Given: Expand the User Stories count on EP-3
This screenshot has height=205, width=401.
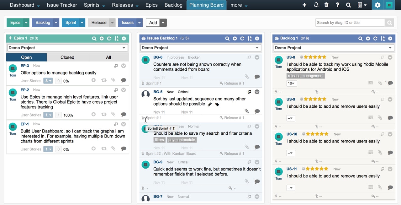Looking at the screenshot, I should click(48, 81).
